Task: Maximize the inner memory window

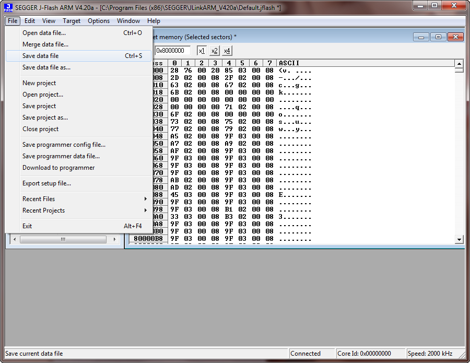Action: [438, 37]
